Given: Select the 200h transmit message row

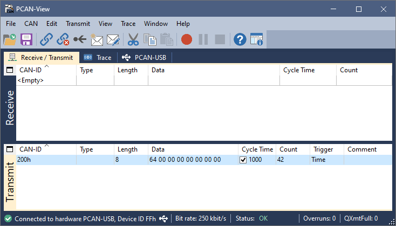Looking at the screenshot, I should point(204,160).
